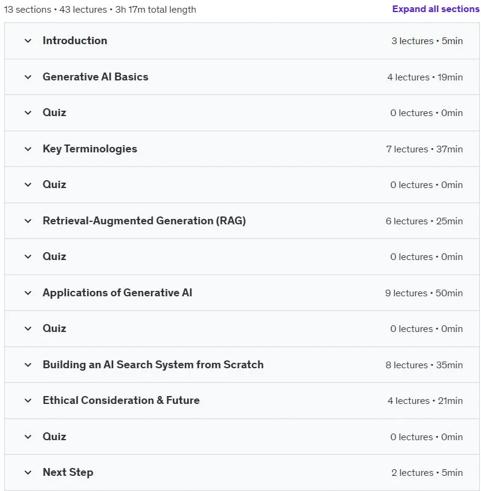Open the Next Step section heading

click(68, 473)
